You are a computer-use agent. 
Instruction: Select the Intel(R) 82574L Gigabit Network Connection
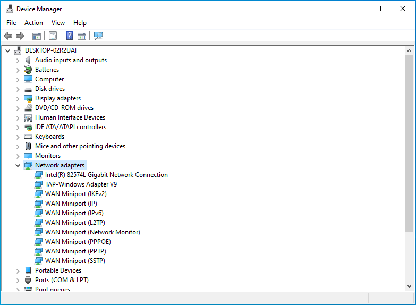(x=106, y=175)
